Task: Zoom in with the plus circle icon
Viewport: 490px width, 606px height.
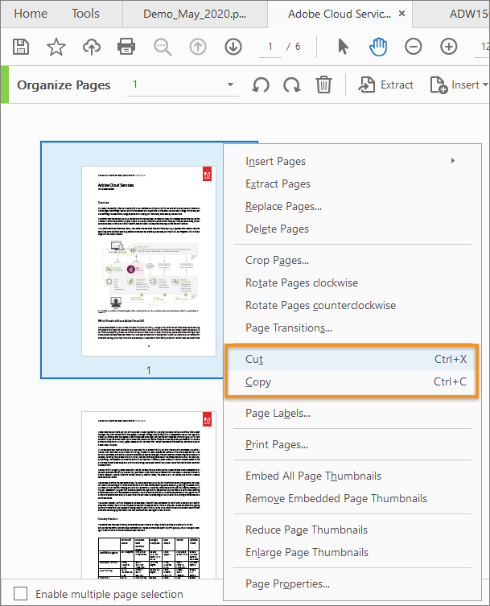Action: coord(449,47)
